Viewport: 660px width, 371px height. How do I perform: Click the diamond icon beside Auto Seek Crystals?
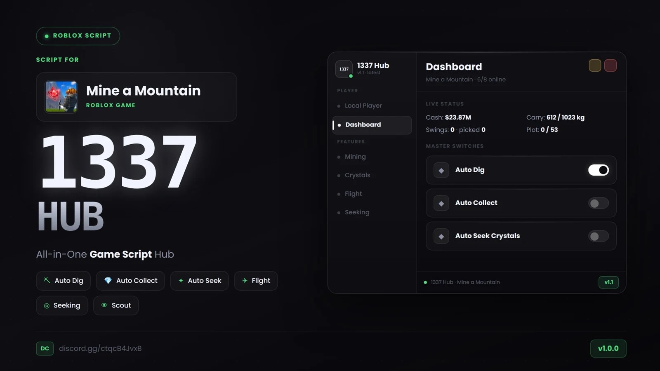pos(441,236)
